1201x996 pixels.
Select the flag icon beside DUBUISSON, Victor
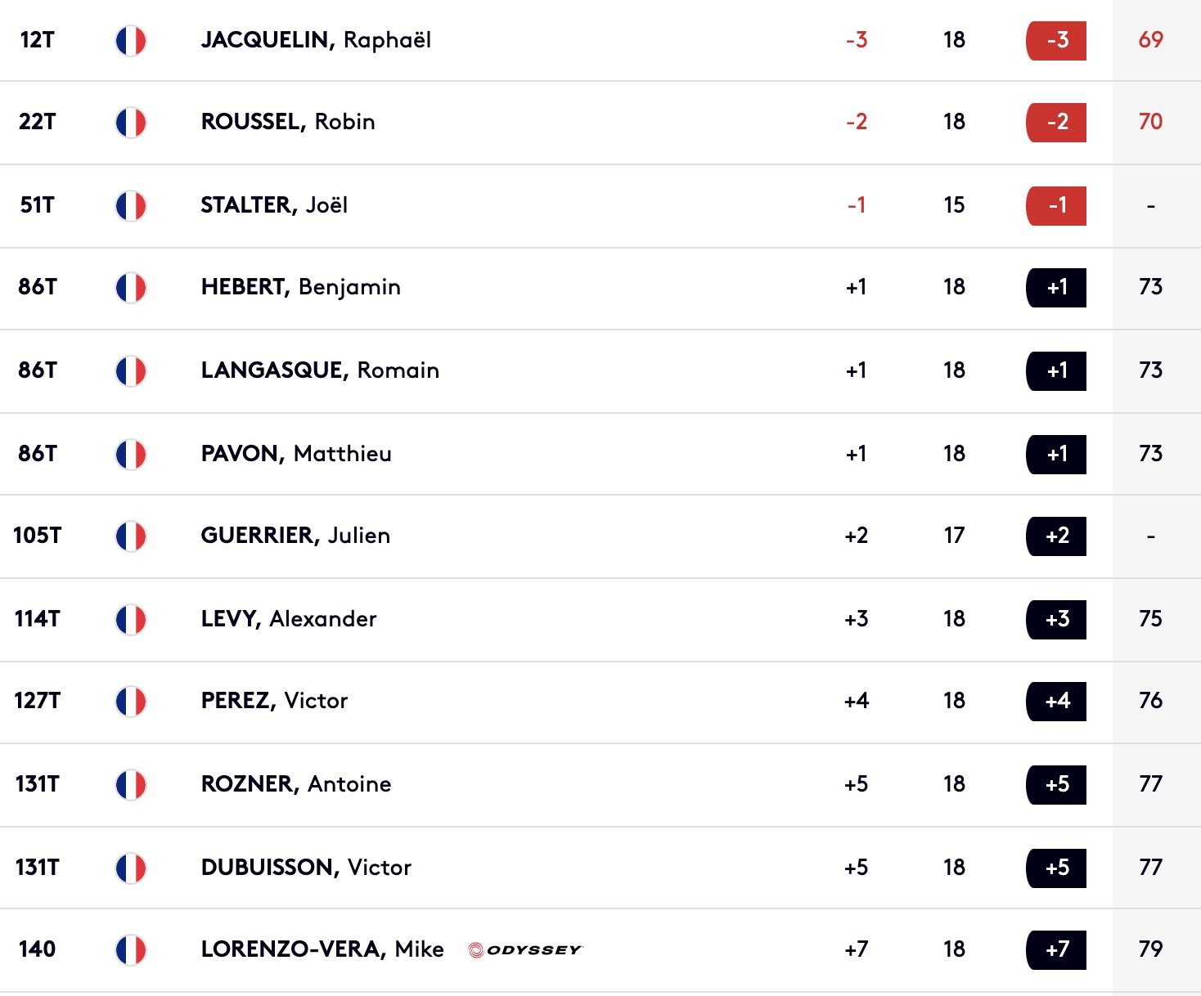[131, 868]
